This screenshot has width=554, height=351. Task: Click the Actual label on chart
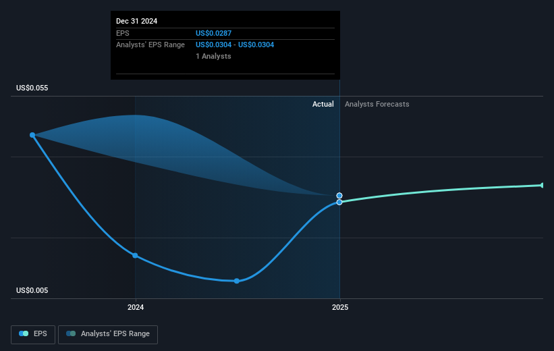coord(323,104)
